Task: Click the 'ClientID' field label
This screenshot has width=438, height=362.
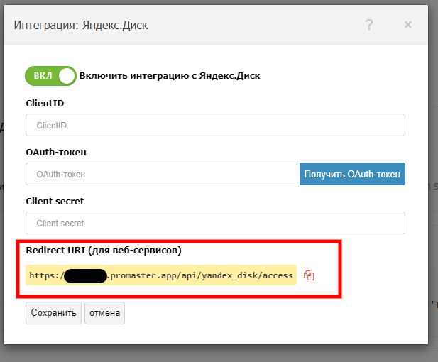Action: [x=45, y=104]
